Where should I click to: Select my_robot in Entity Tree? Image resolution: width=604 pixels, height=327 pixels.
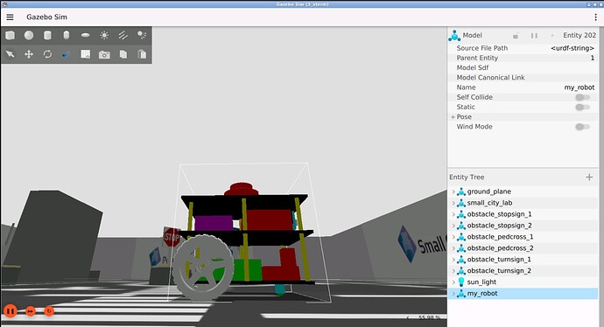(x=482, y=294)
